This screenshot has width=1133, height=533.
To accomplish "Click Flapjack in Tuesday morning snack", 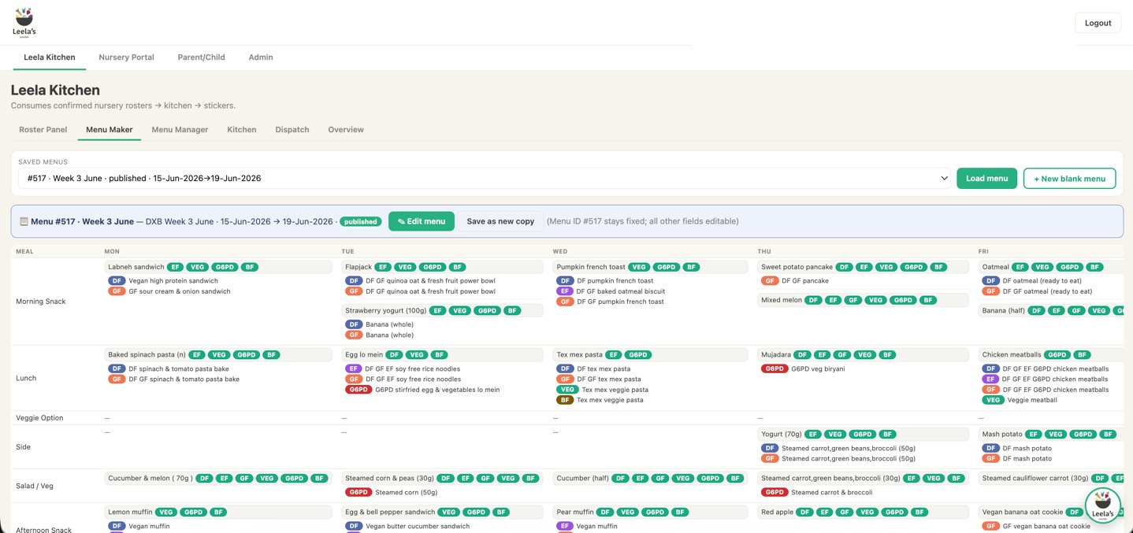I will point(358,267).
